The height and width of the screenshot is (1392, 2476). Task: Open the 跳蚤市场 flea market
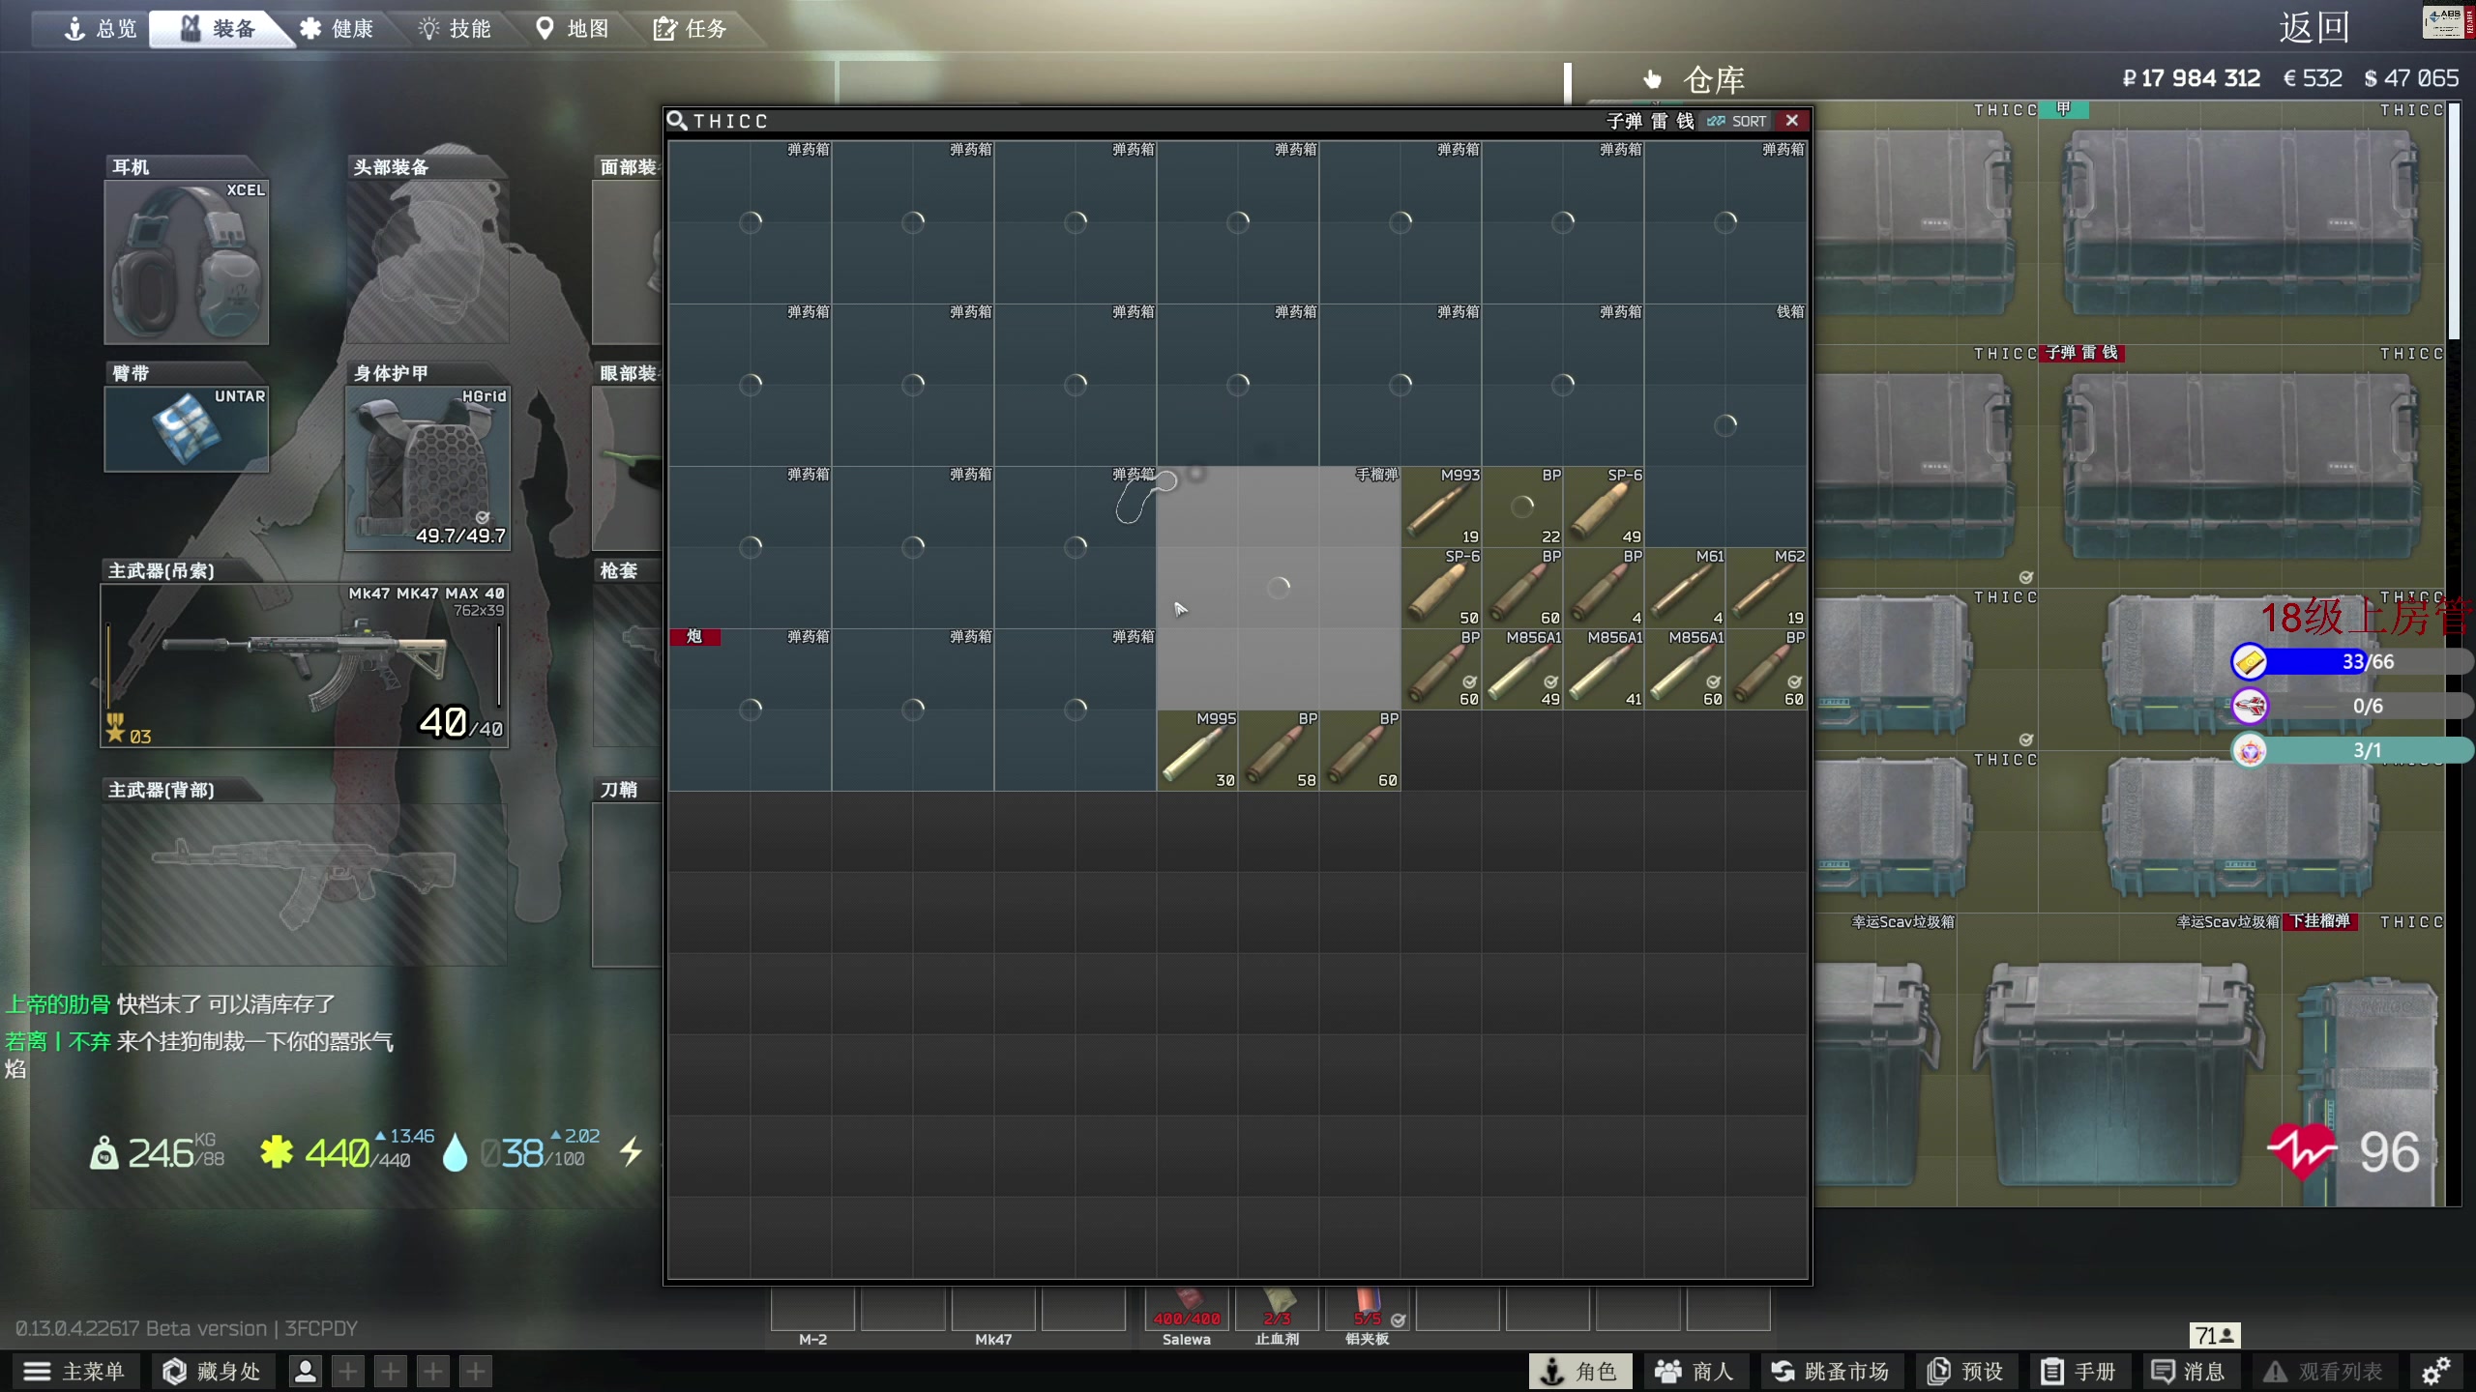click(x=1830, y=1372)
